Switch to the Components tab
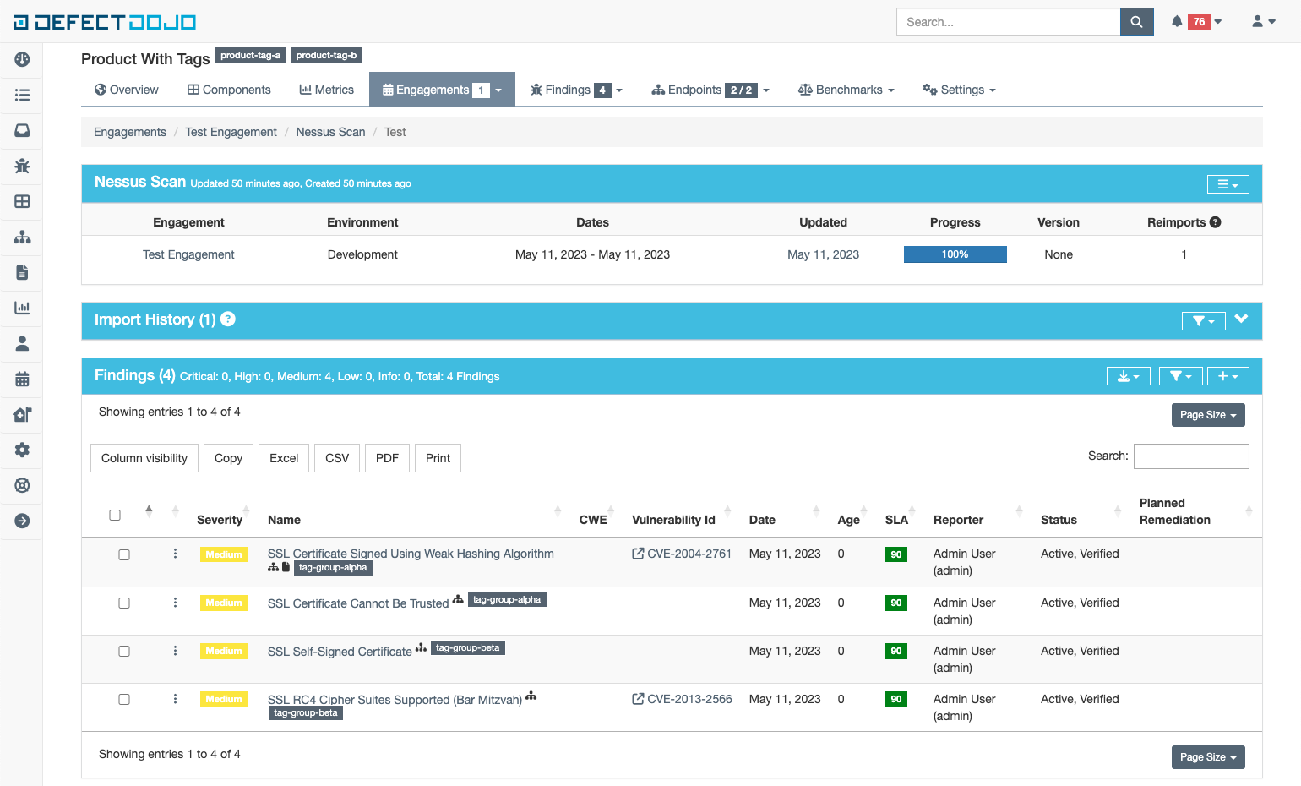This screenshot has height=786, width=1301. pyautogui.click(x=228, y=89)
